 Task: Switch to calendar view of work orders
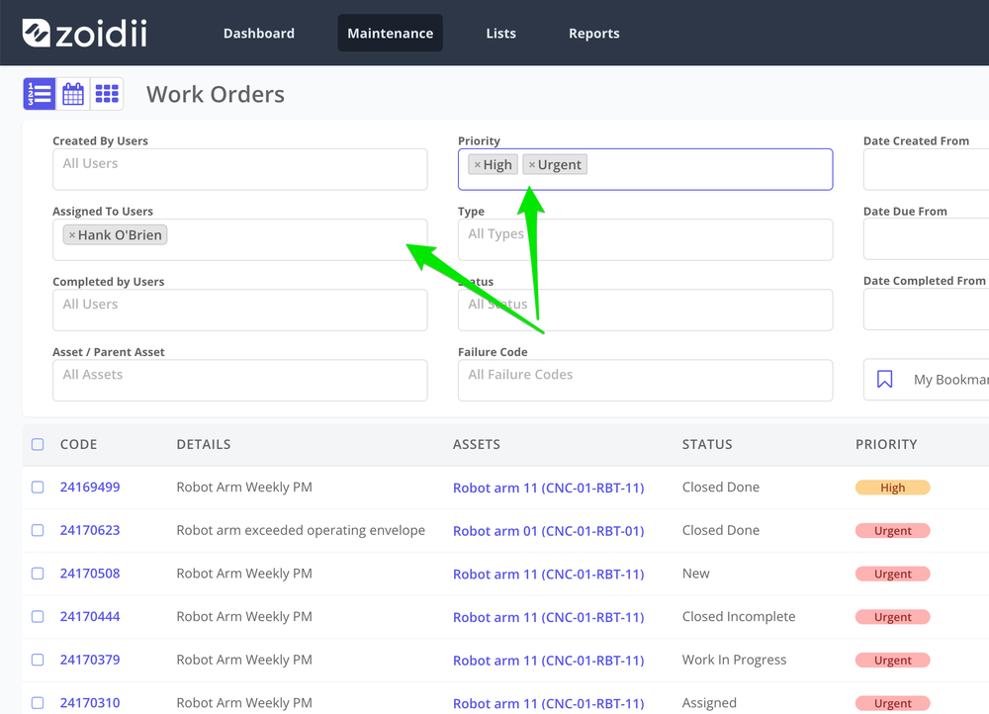click(x=72, y=94)
